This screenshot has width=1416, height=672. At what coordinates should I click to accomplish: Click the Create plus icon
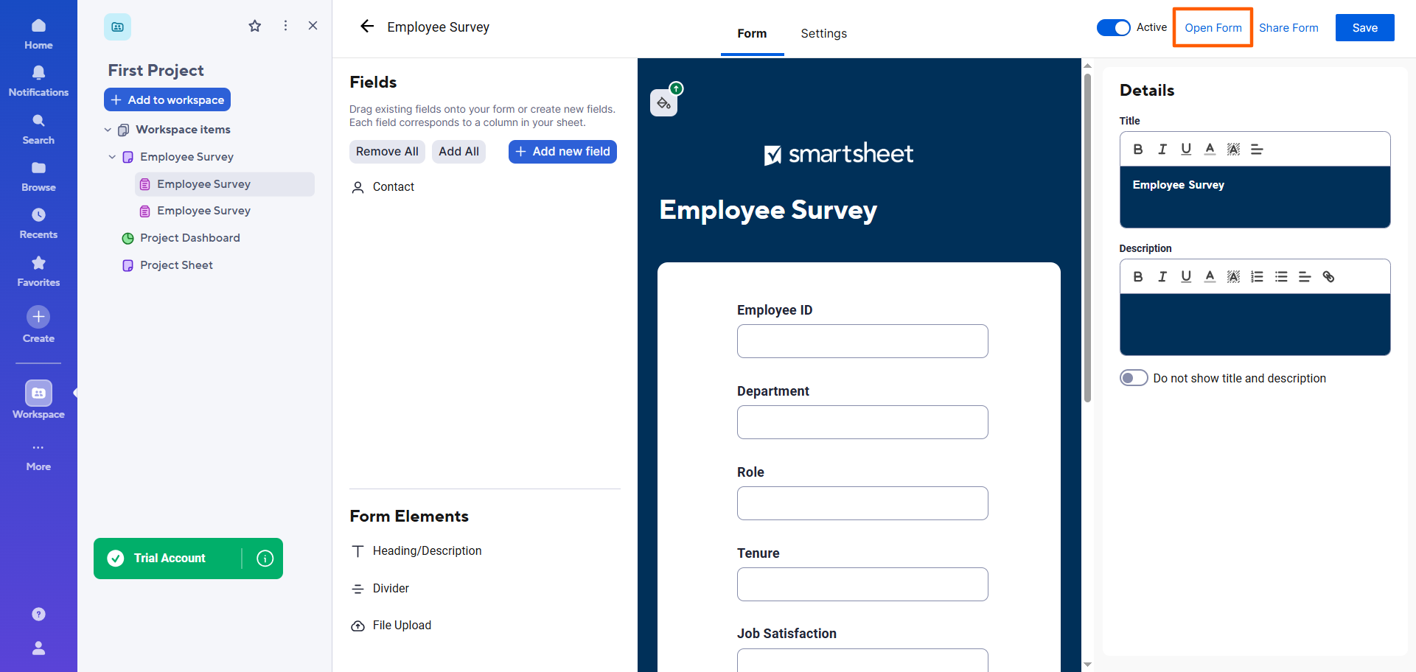38,317
